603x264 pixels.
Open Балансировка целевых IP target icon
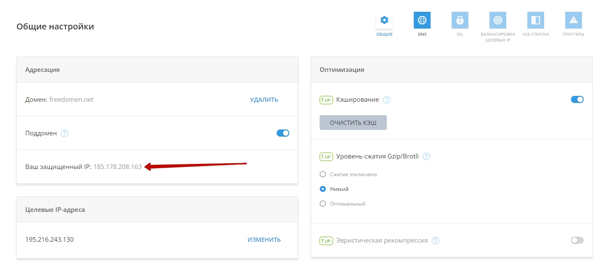[x=497, y=20]
